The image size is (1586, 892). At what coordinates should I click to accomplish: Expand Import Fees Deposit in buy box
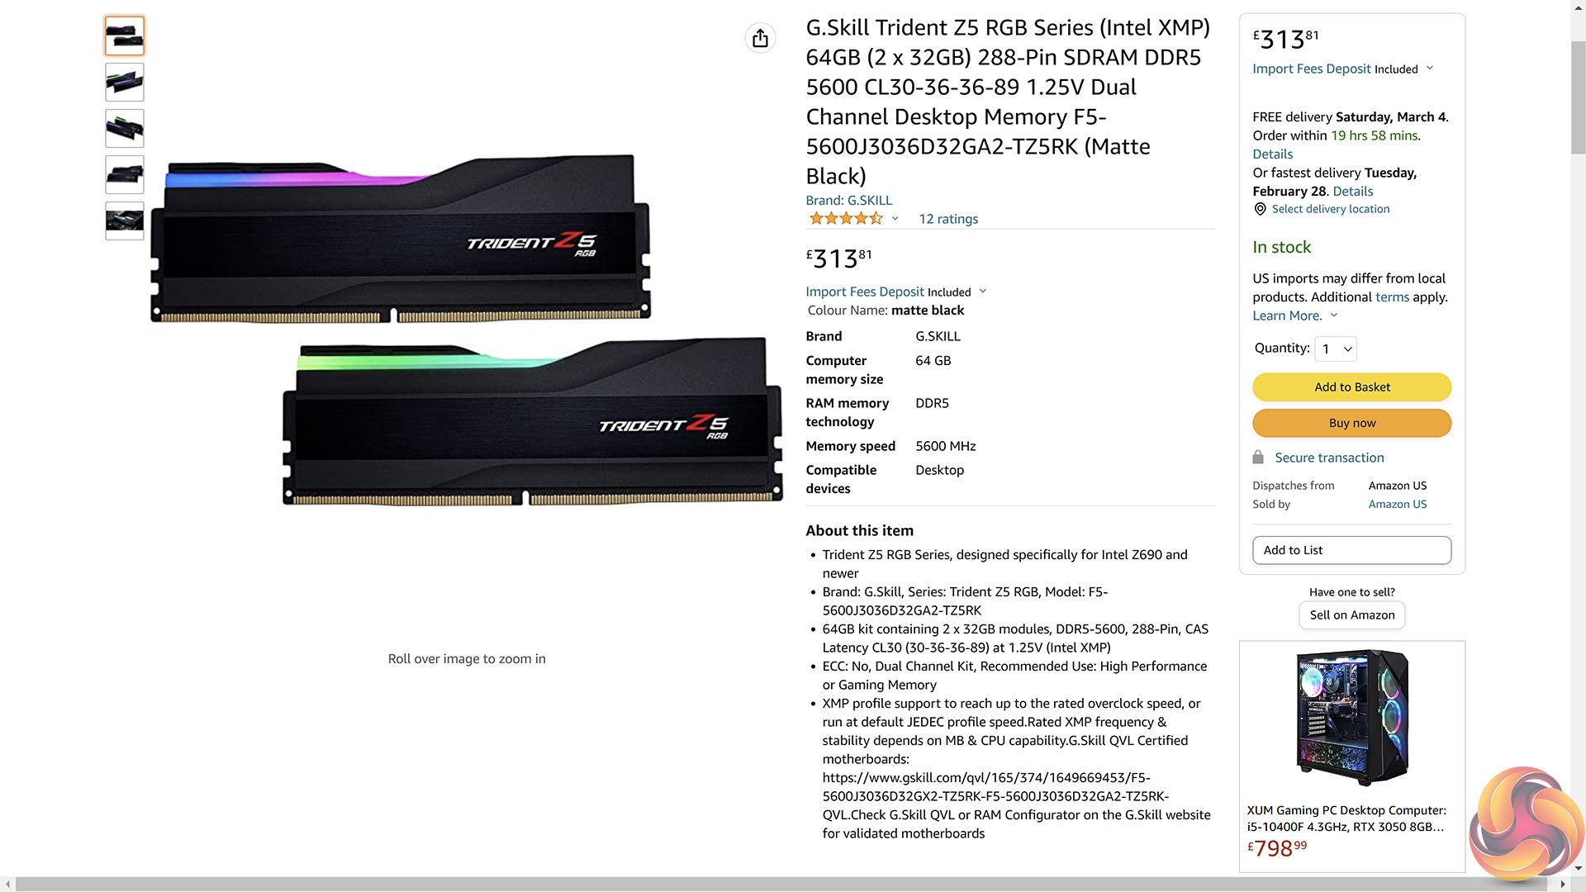(1430, 69)
